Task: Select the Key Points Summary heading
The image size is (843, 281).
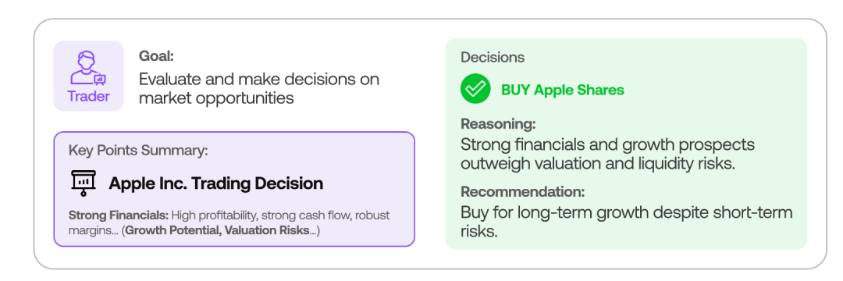Action: tap(138, 151)
